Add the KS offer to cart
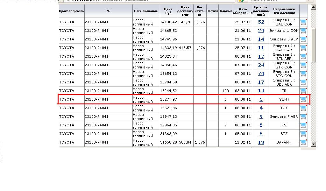The height and width of the screenshot is (191, 326). coord(303,125)
